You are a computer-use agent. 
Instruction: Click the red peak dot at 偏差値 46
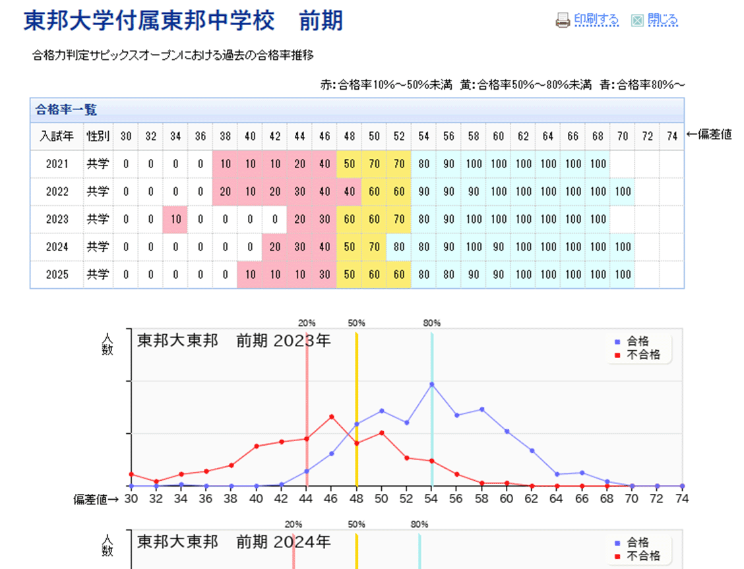click(x=331, y=417)
